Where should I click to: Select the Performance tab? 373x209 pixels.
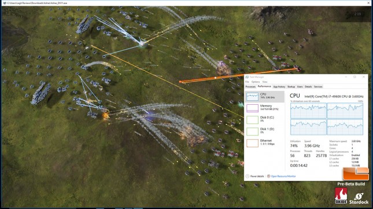264,86
